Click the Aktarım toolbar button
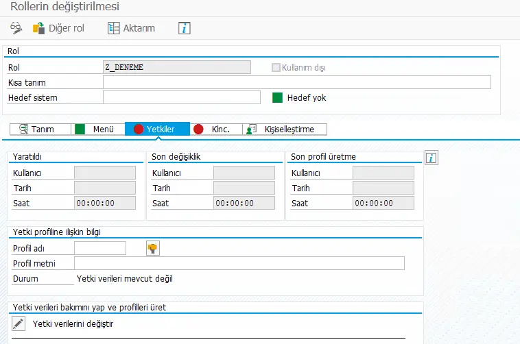Image resolution: width=520 pixels, height=344 pixels. click(x=131, y=28)
